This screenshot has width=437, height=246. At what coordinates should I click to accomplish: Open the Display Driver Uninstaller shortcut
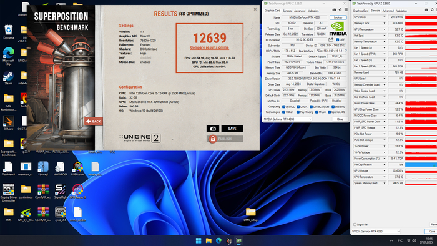coord(8,193)
